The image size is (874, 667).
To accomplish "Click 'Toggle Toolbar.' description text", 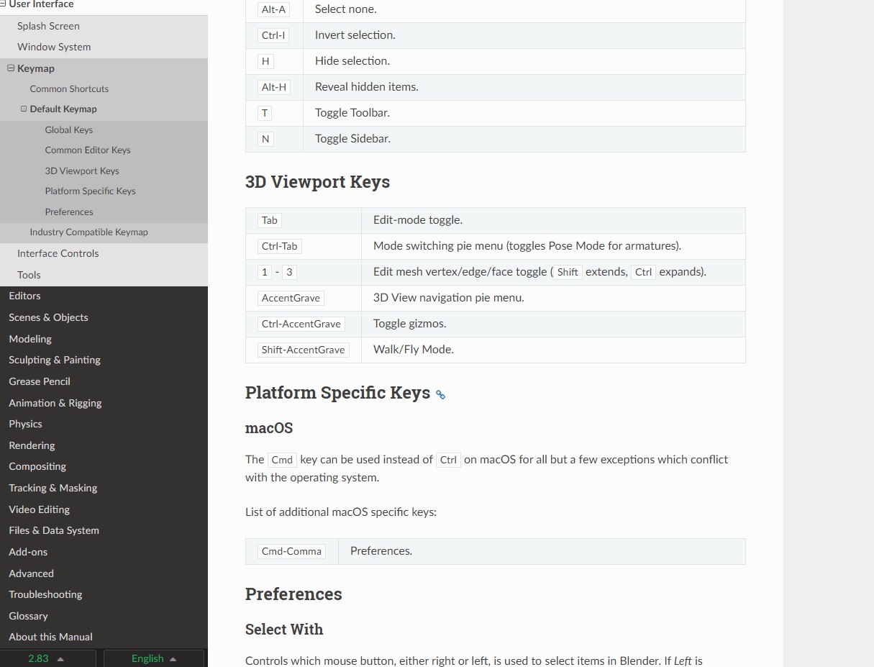I will tap(352, 113).
